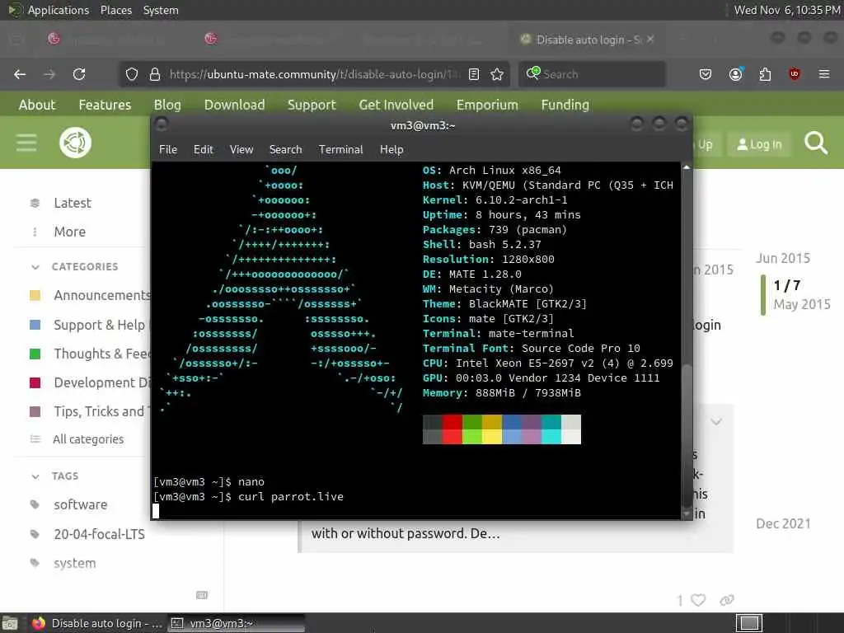Click the uBlock Origin icon
Viewport: 844px width, 633px height.
(795, 74)
